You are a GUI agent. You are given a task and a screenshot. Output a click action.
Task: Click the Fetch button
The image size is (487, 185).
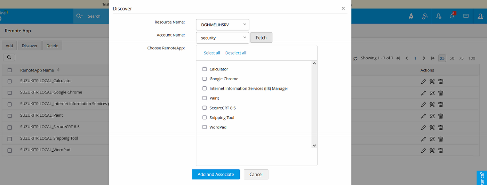coord(261,37)
